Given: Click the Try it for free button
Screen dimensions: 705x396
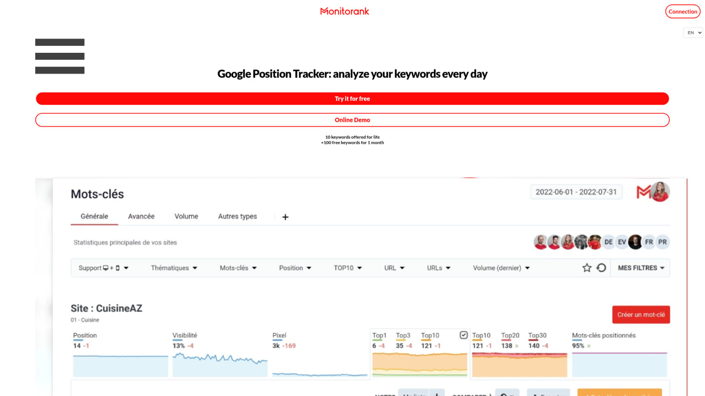Looking at the screenshot, I should tap(352, 99).
